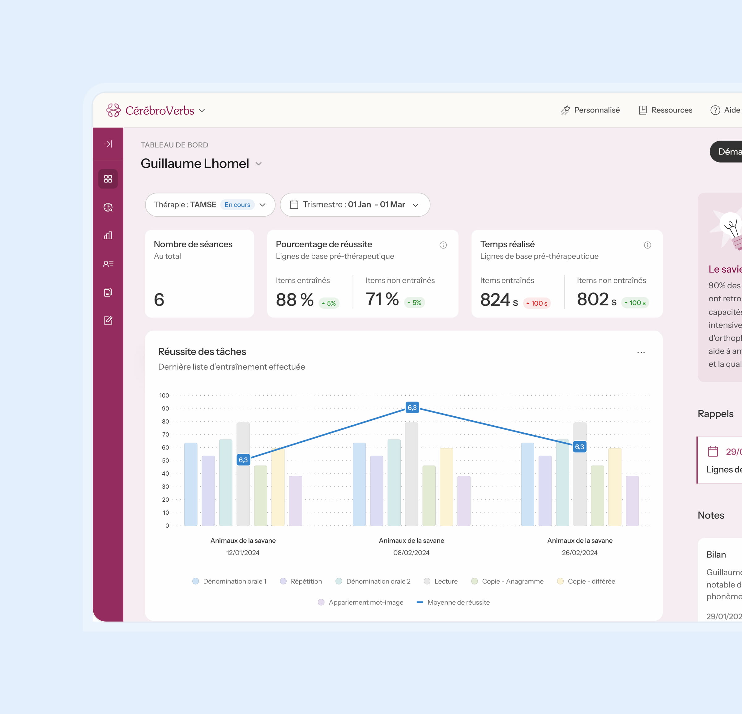The image size is (742, 714).
Task: Click the Rappels section heading
Action: point(715,414)
